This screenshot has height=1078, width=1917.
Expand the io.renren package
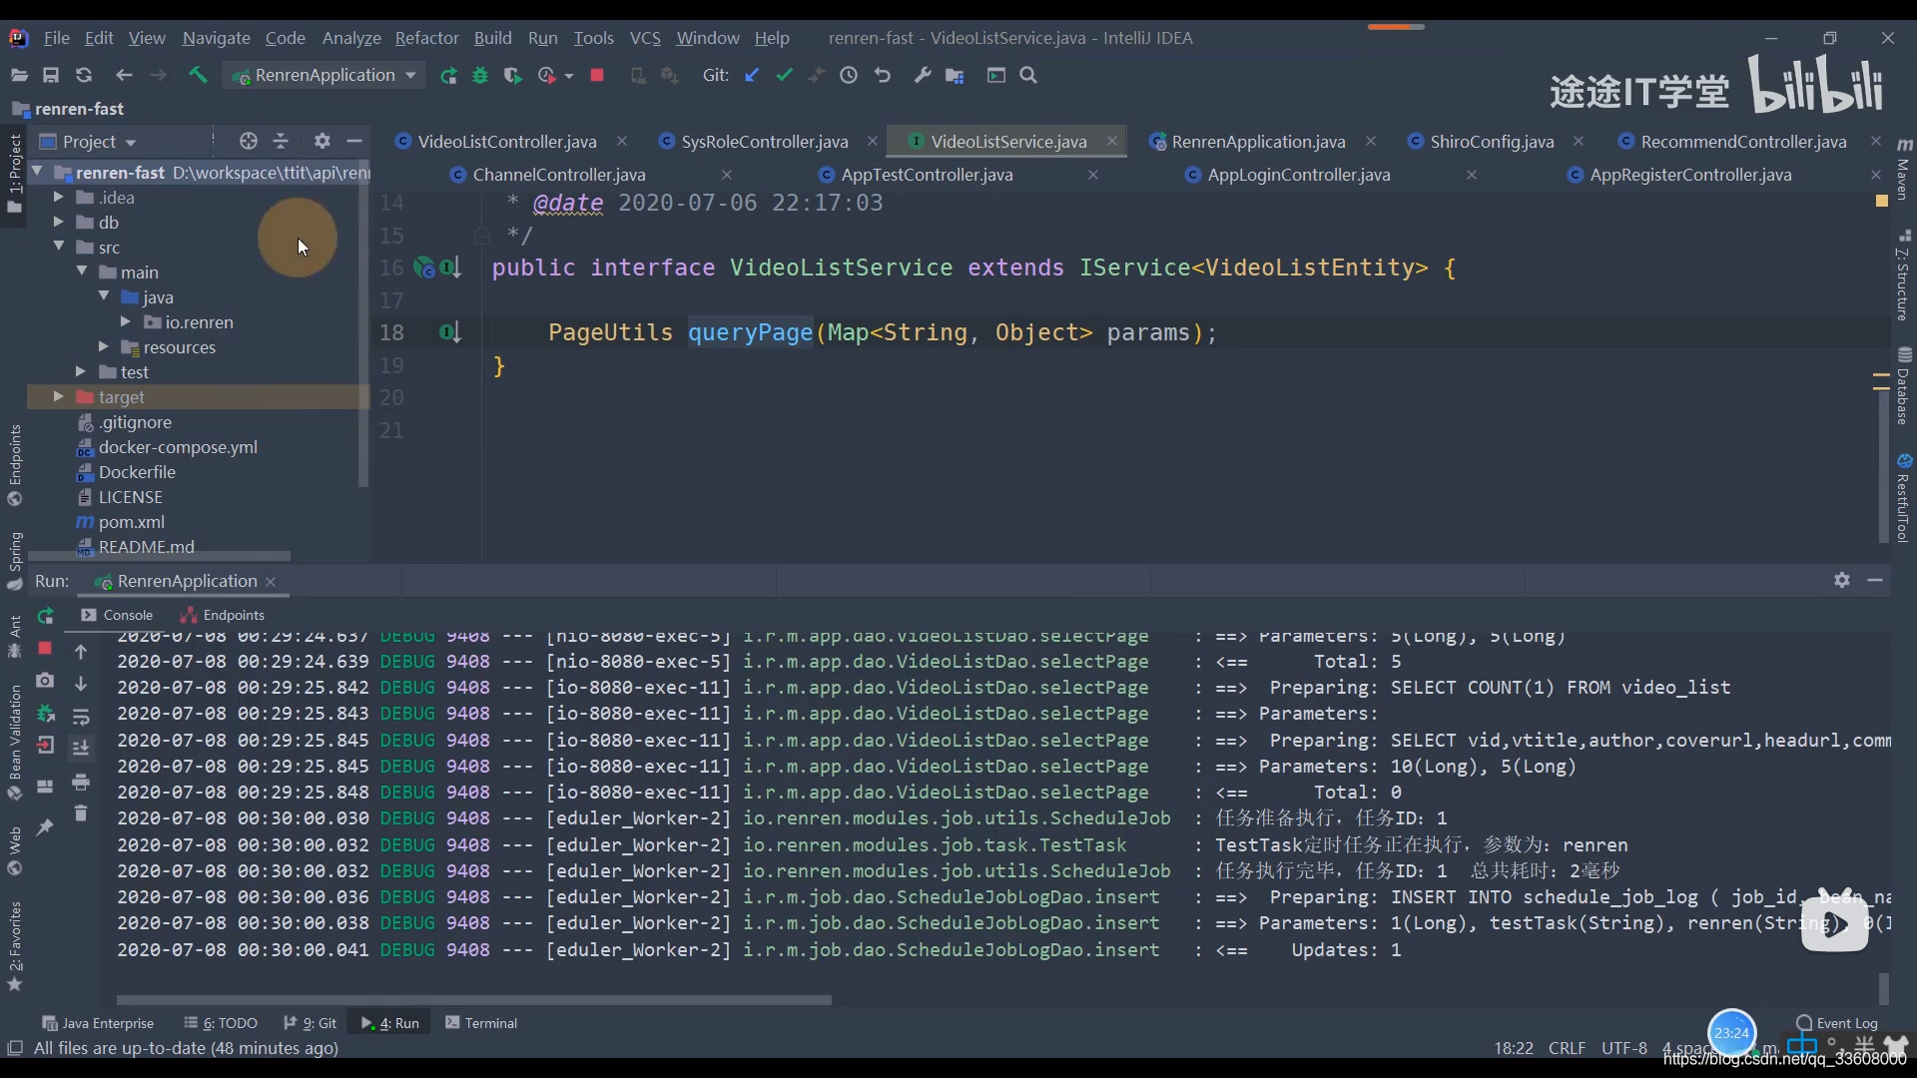(125, 322)
